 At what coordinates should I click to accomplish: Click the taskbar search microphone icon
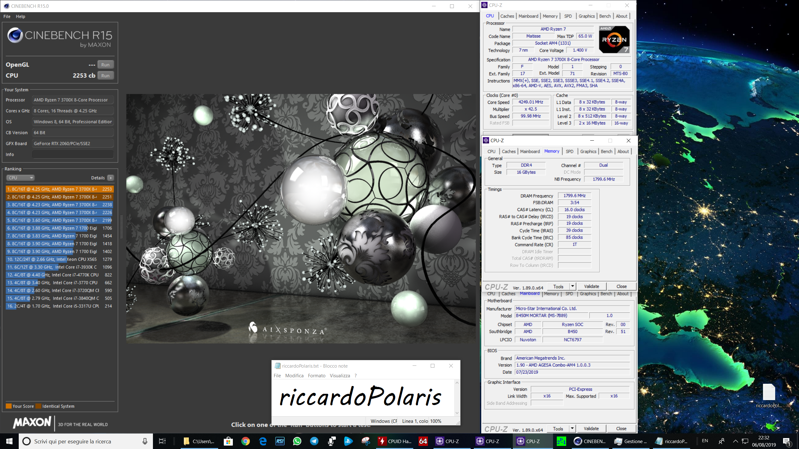click(145, 441)
